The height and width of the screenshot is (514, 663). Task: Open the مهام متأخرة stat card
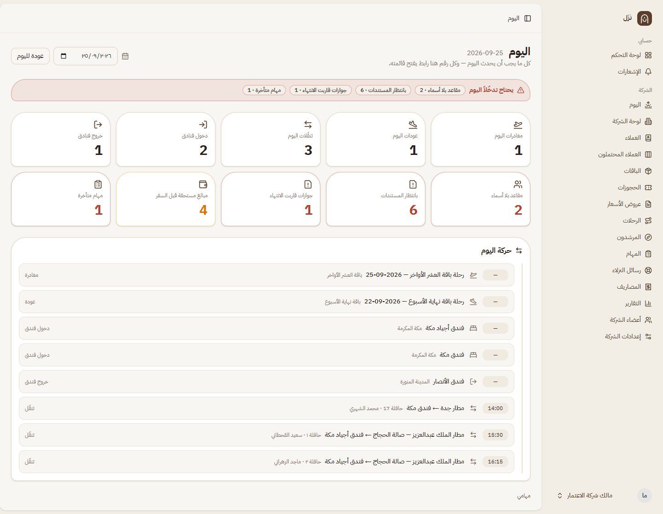pyautogui.click(x=61, y=199)
